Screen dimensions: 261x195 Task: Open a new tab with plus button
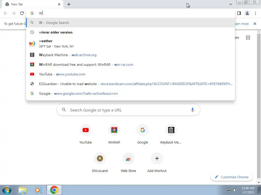click(x=69, y=4)
